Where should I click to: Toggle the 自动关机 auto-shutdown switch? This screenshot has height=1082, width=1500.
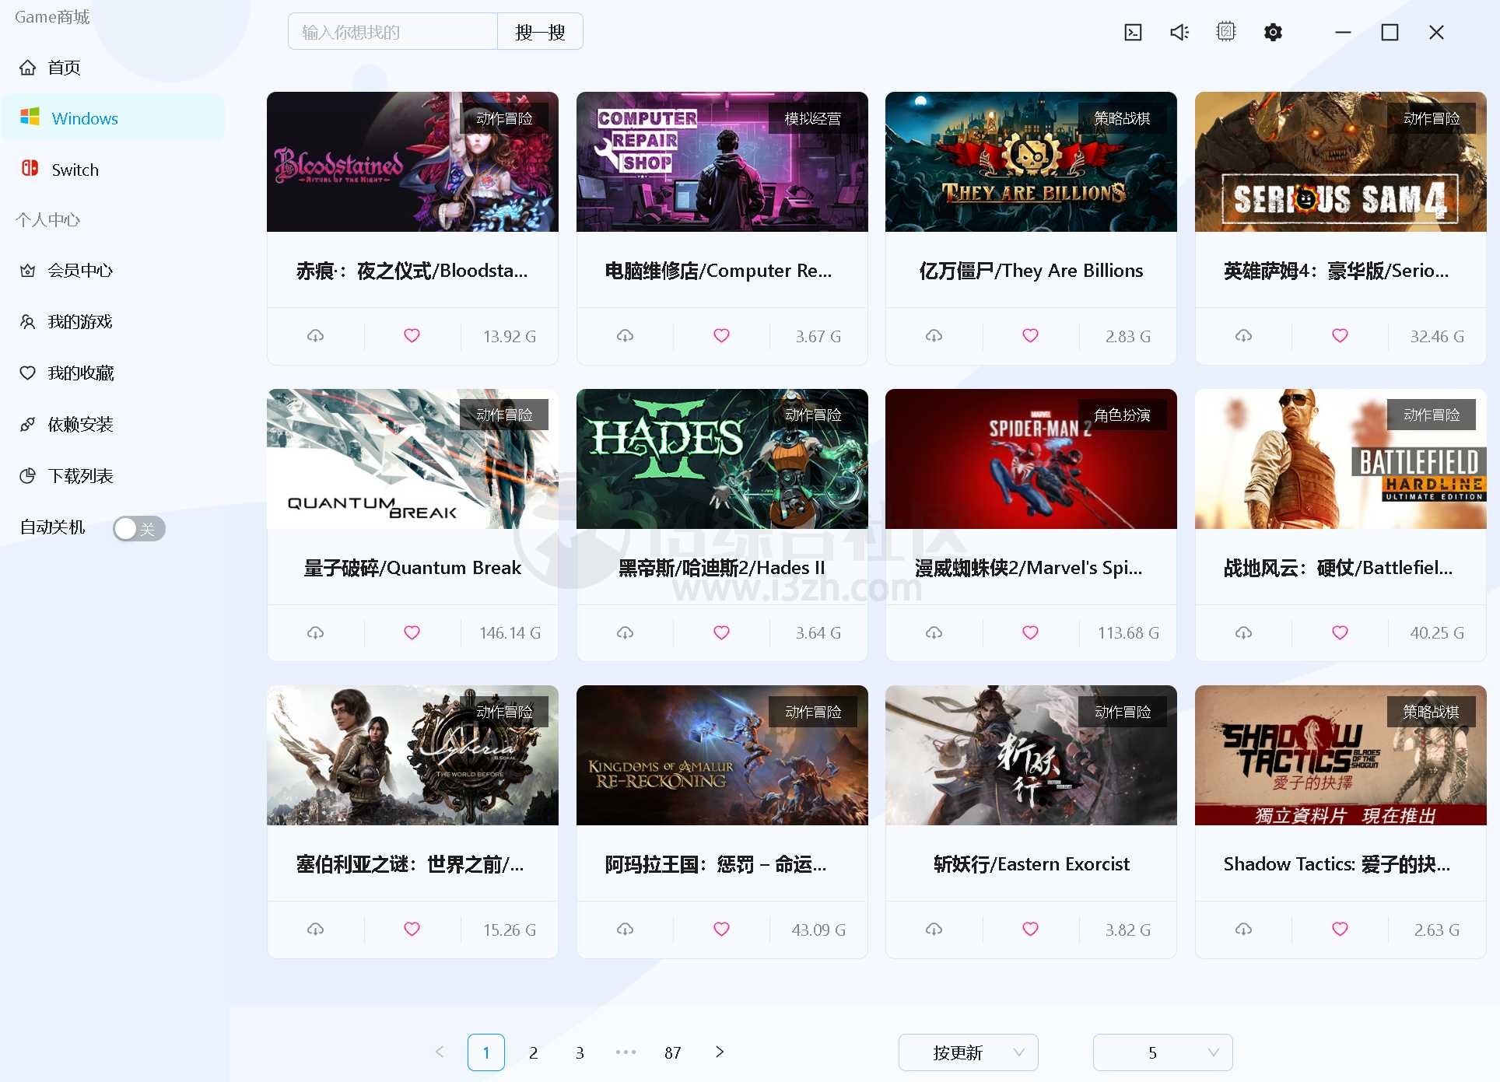[138, 529]
